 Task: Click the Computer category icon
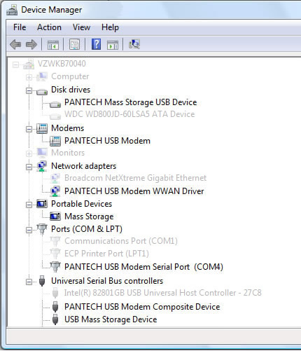point(42,76)
